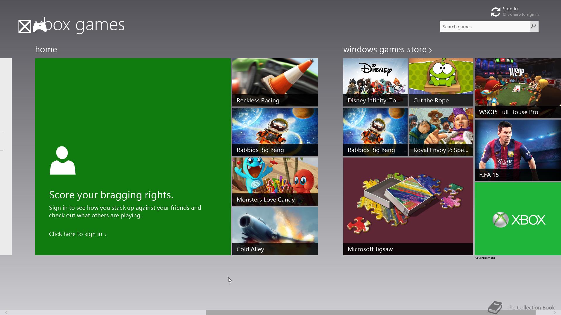Open WSOP: Full House Pro tile
Viewport: 561px width, 315px height.
coord(518,88)
